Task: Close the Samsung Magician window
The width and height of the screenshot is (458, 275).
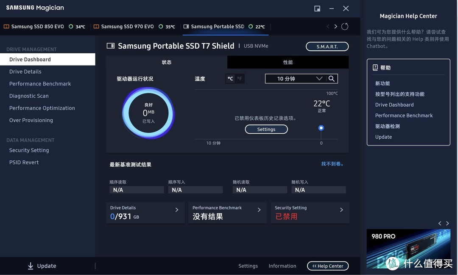Action: pos(346,8)
